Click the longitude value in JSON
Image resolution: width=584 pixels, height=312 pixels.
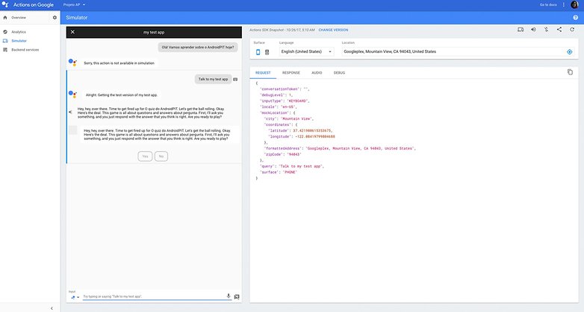314,137
